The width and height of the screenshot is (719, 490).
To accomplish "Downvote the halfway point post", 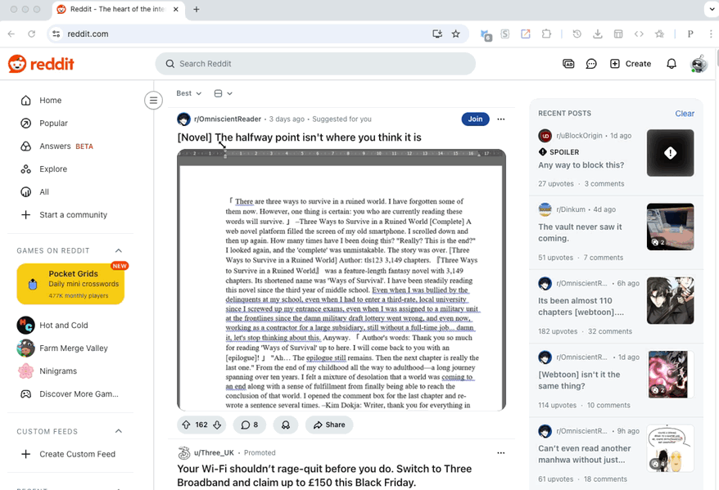I will pos(217,425).
